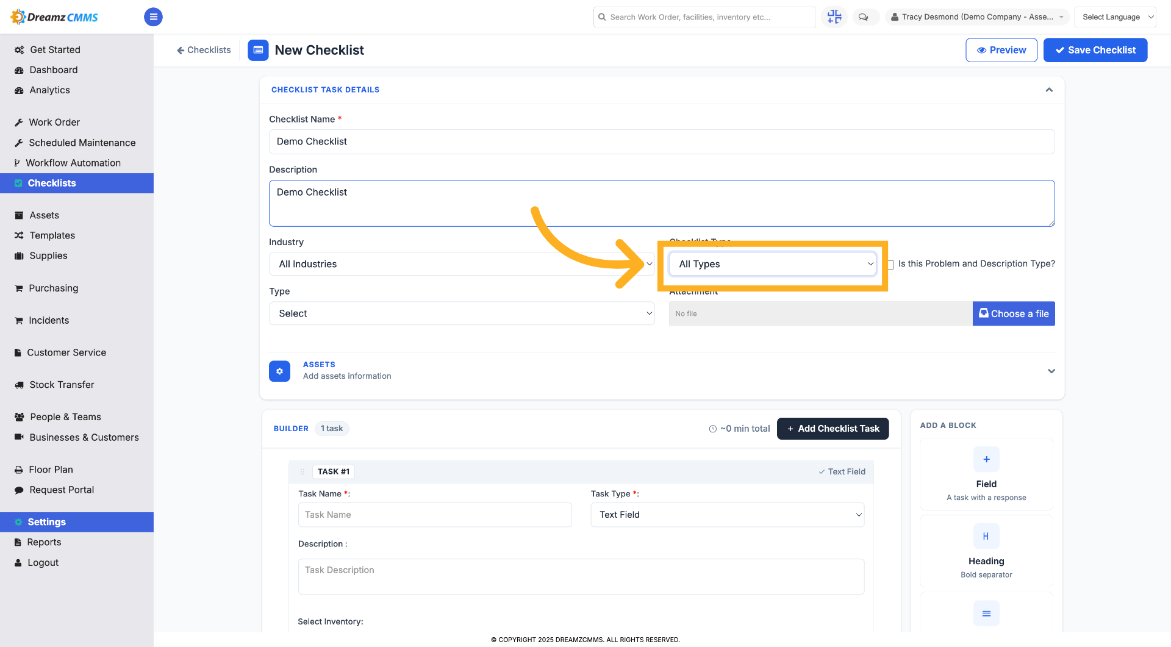1171x647 pixels.
Task: Click the Stock Transfer truck icon
Action: point(19,385)
